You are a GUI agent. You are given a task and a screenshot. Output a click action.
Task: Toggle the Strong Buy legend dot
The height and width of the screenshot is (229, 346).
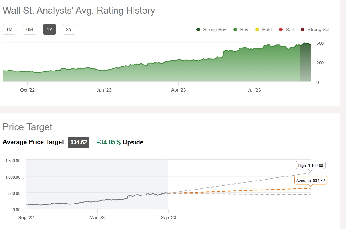tap(198, 30)
